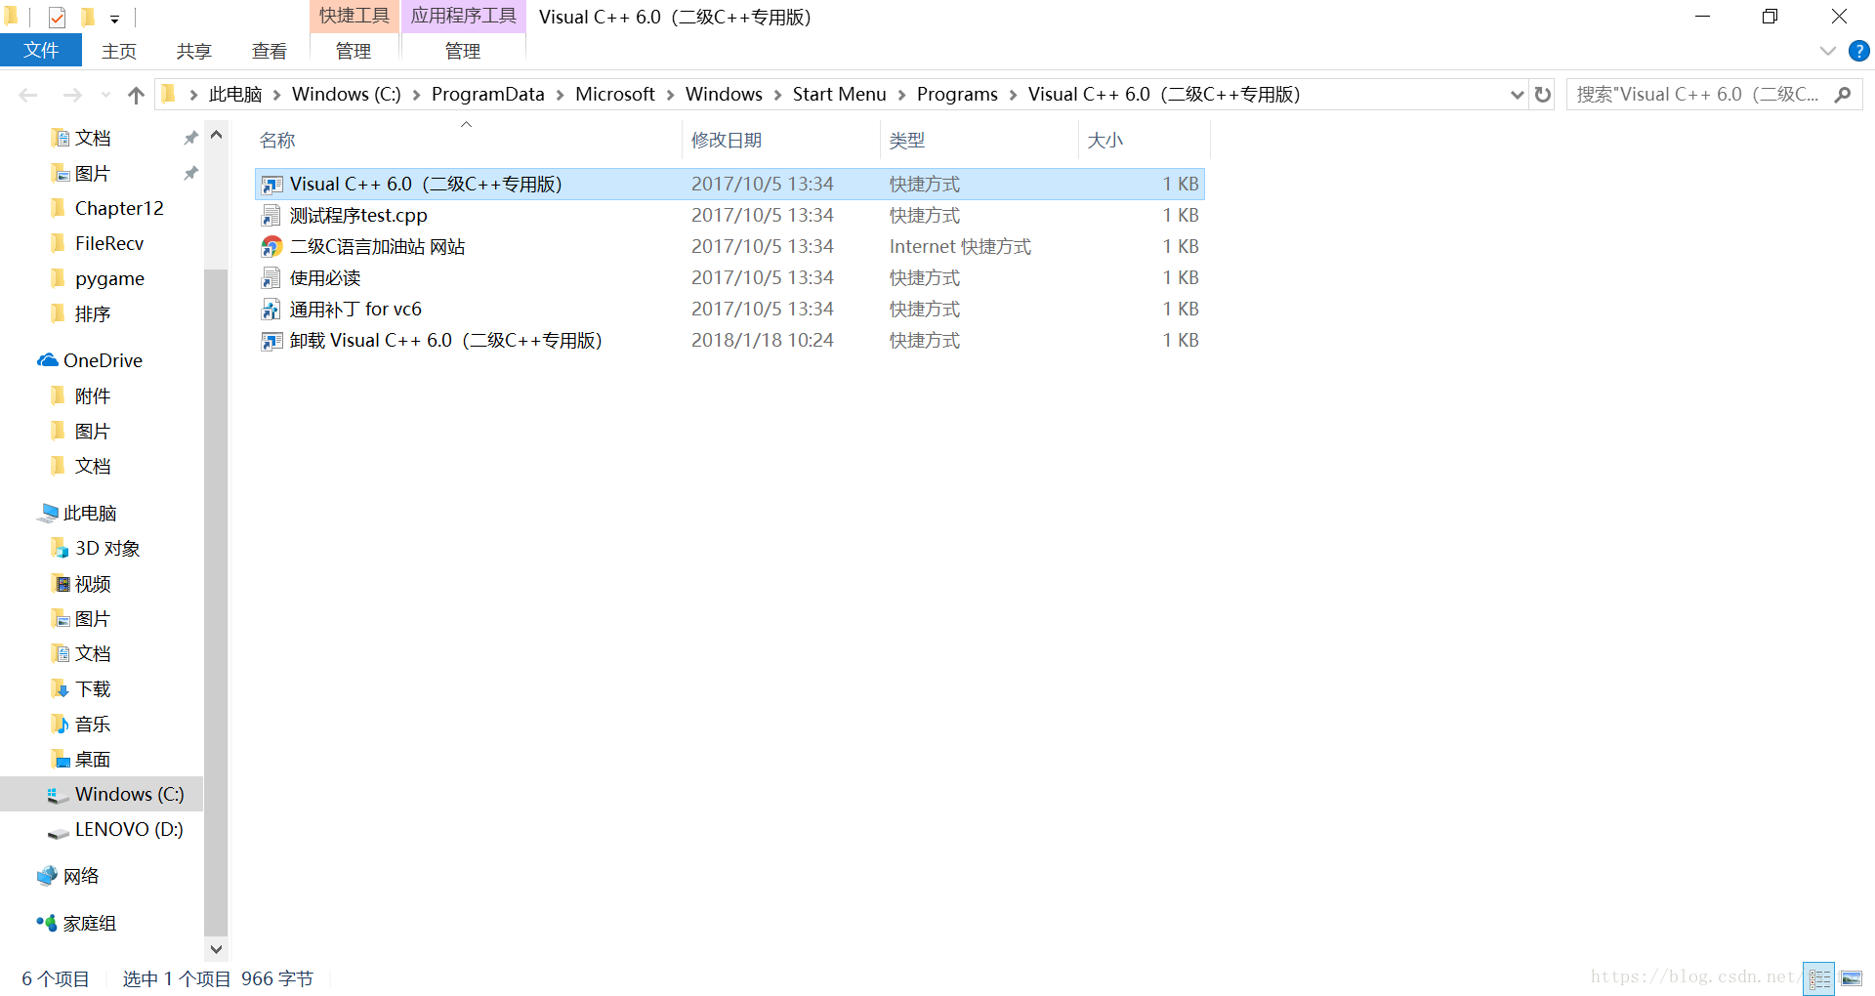Sort by the 类型 column header

coord(979,140)
